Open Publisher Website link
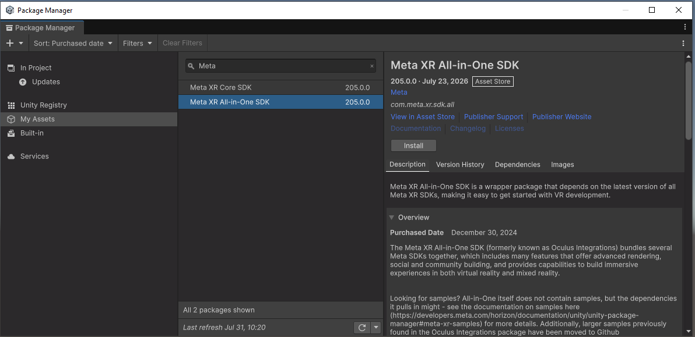695x337 pixels. click(561, 117)
